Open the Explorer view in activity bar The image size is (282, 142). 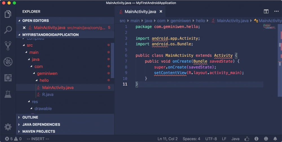[8, 14]
